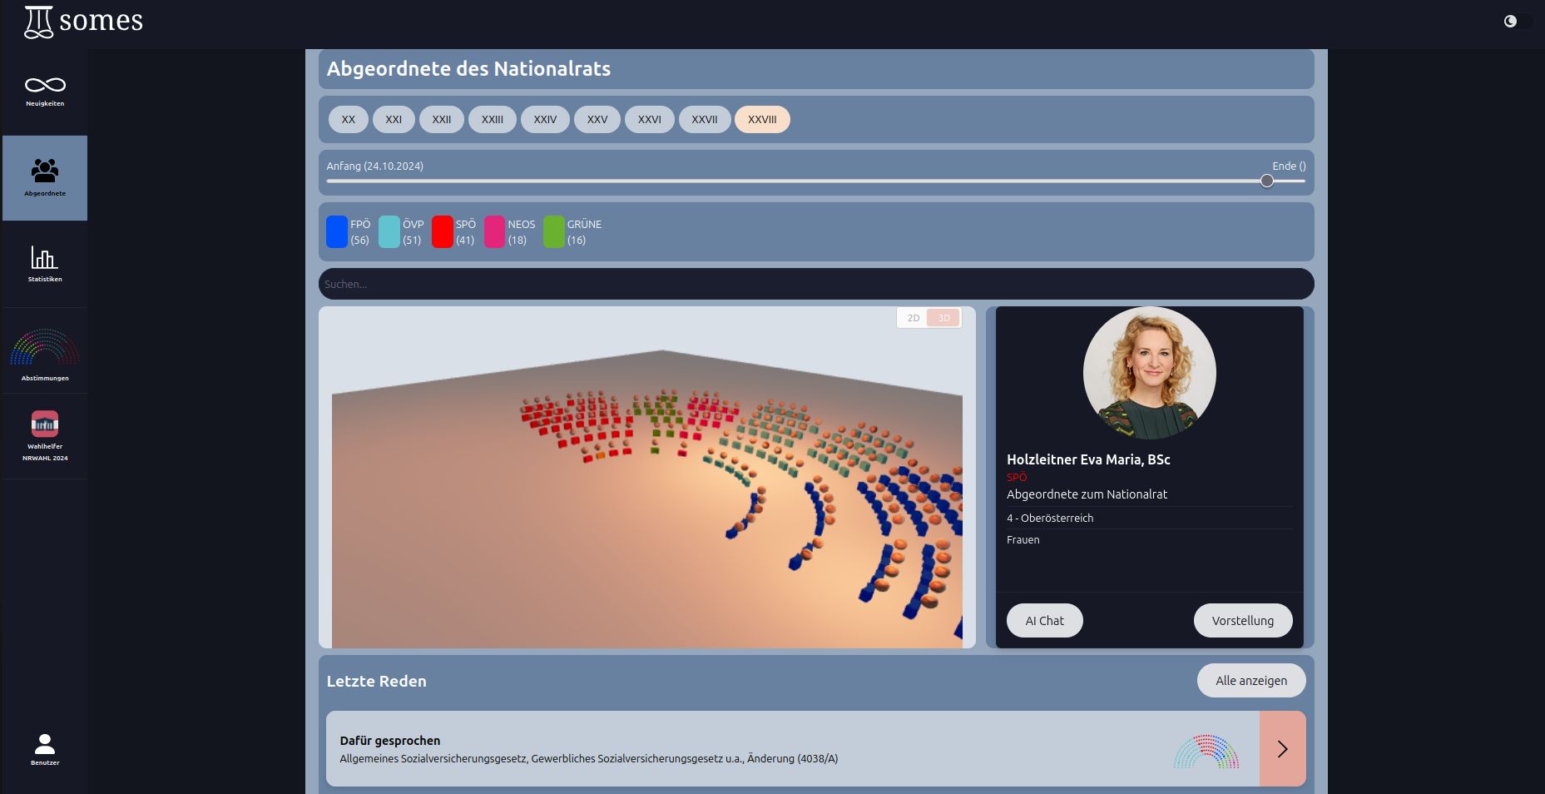Switch the seating view to 3D
The height and width of the screenshot is (794, 1545).
(x=944, y=318)
